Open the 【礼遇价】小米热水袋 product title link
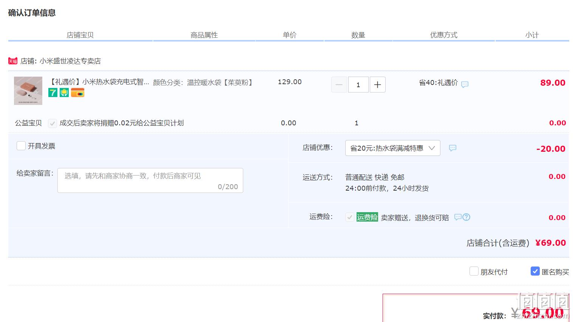573x322 pixels. coord(99,82)
